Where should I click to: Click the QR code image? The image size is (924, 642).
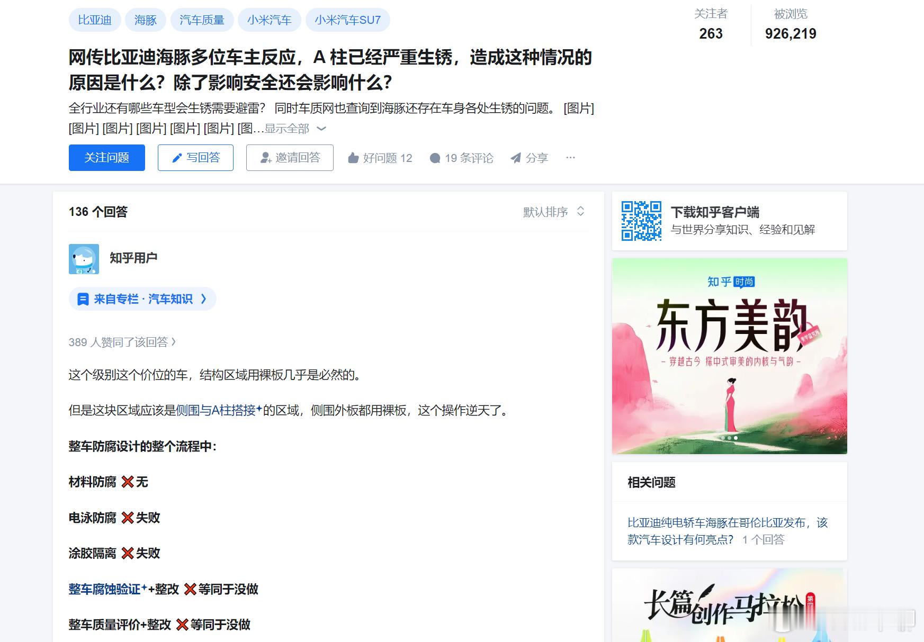(641, 221)
